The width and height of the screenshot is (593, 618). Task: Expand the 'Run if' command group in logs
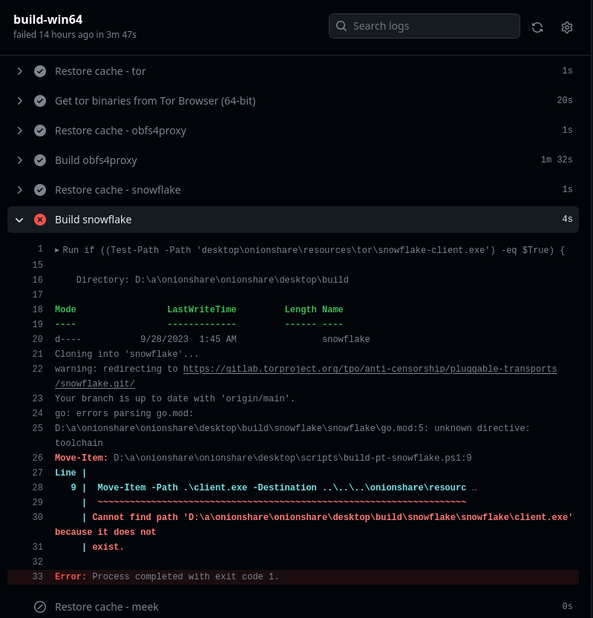pos(58,251)
